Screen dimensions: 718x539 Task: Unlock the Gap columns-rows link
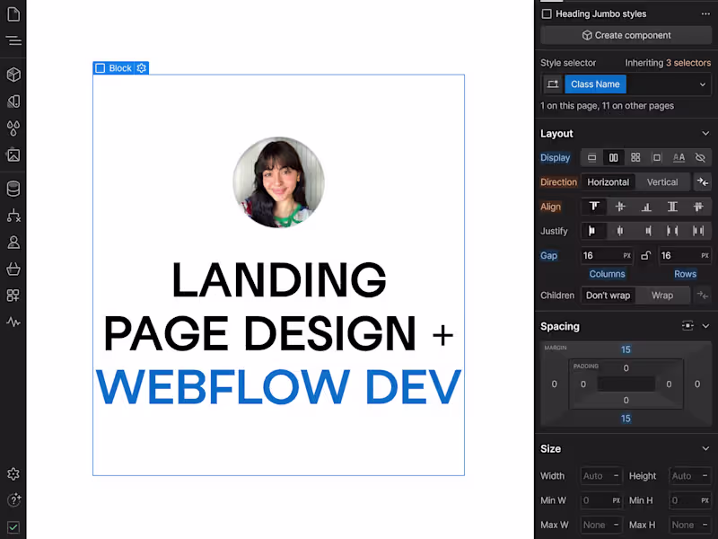tap(648, 255)
